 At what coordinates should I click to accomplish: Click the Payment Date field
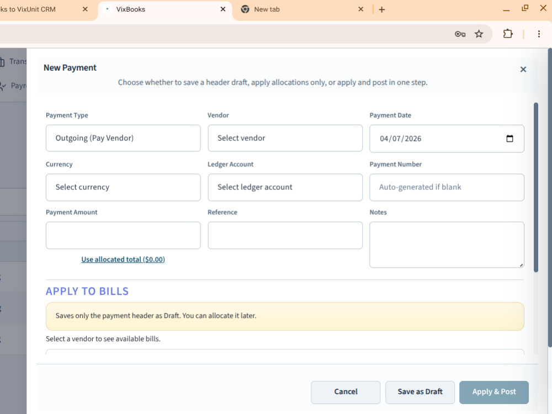pos(447,139)
